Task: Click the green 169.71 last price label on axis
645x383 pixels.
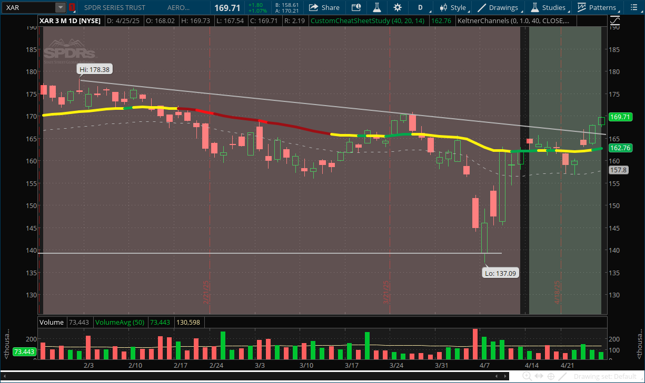Action: click(620, 117)
